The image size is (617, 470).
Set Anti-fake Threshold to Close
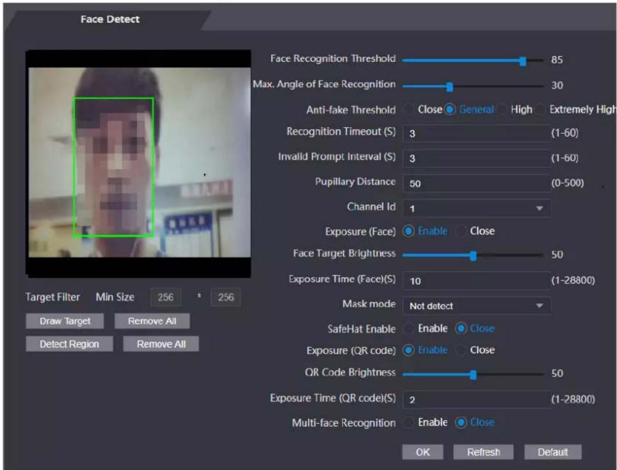pyautogui.click(x=409, y=109)
